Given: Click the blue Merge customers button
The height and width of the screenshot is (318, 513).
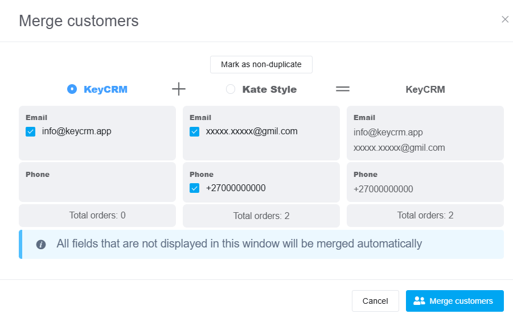Looking at the screenshot, I should 455,301.
